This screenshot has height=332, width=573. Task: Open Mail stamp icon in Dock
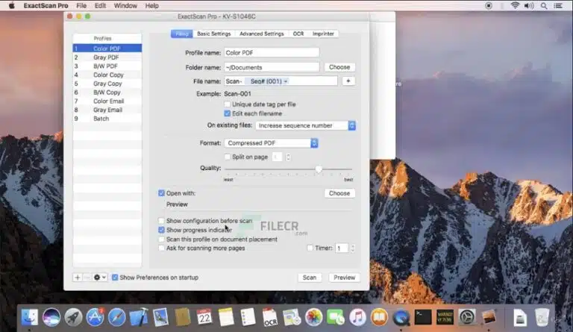click(161, 316)
